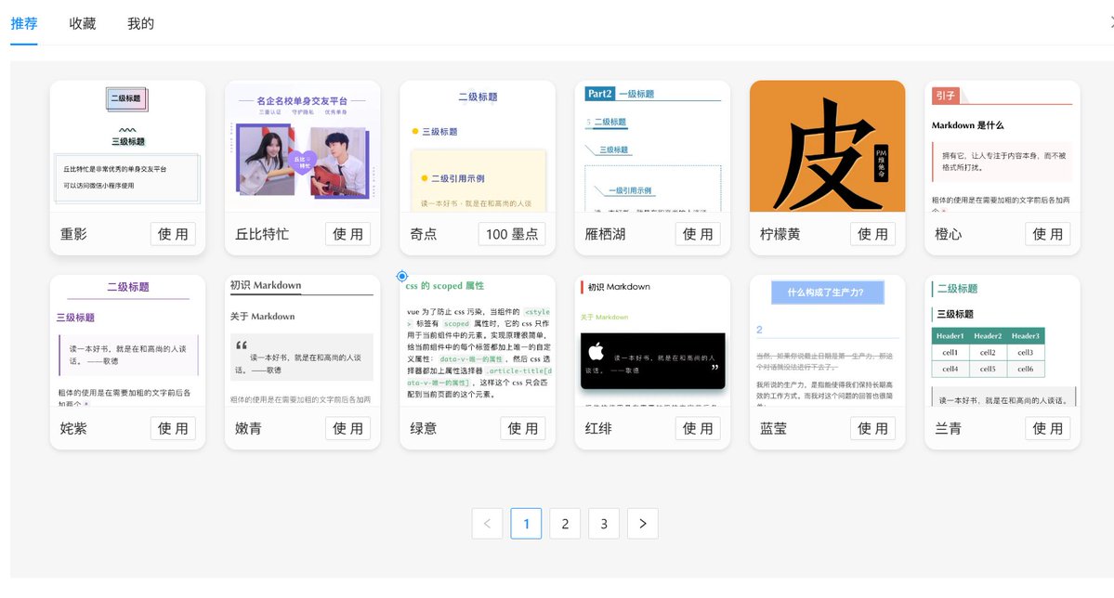This screenshot has width=1114, height=598.
Task: Click 使用 on the 柠檬黄 theme
Action: pos(872,234)
